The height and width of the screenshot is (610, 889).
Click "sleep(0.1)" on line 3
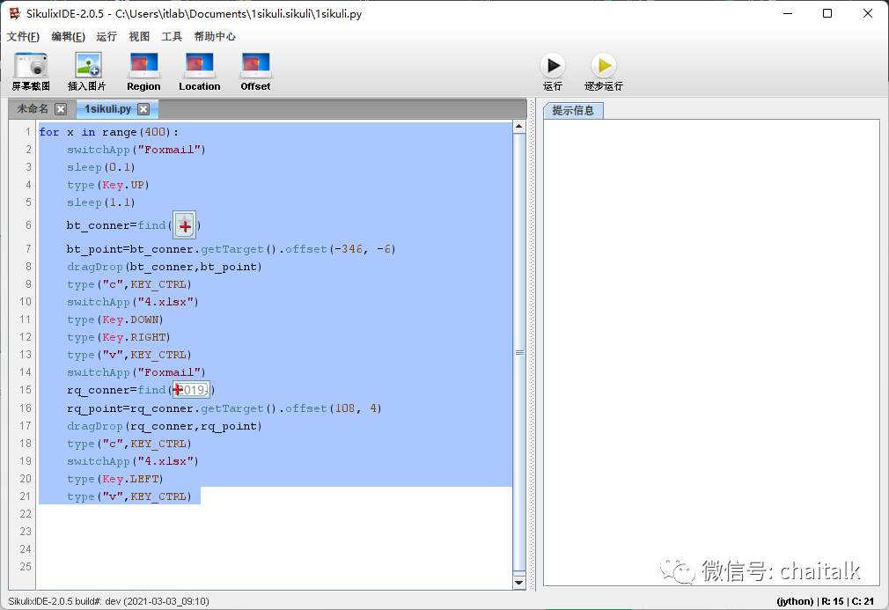[x=101, y=167]
